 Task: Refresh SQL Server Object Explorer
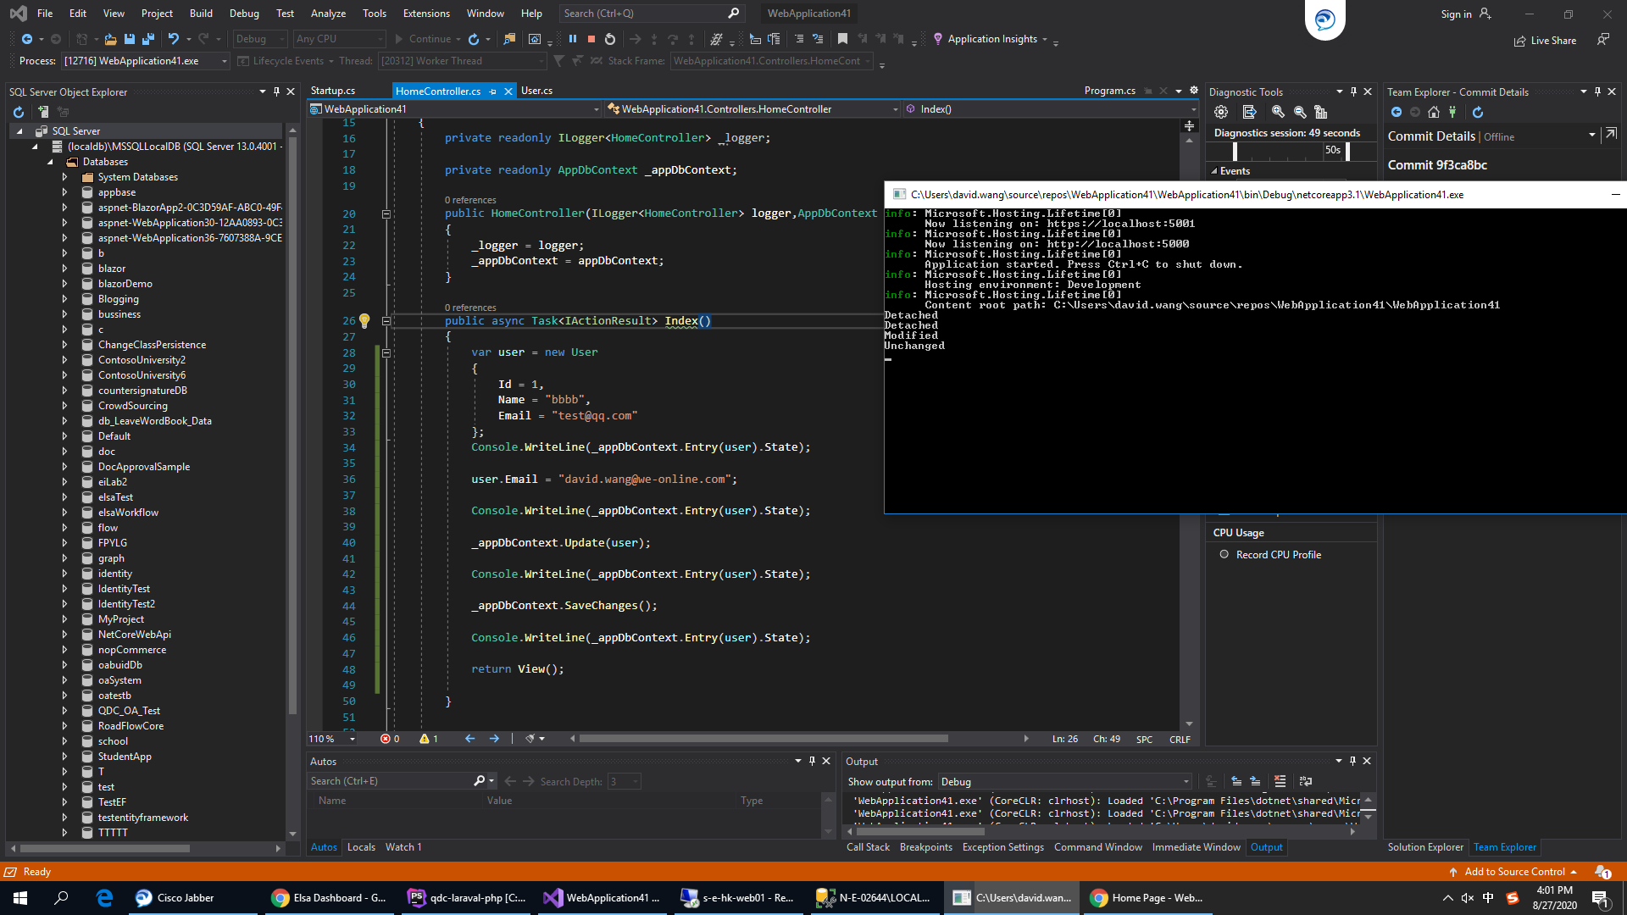pyautogui.click(x=19, y=113)
